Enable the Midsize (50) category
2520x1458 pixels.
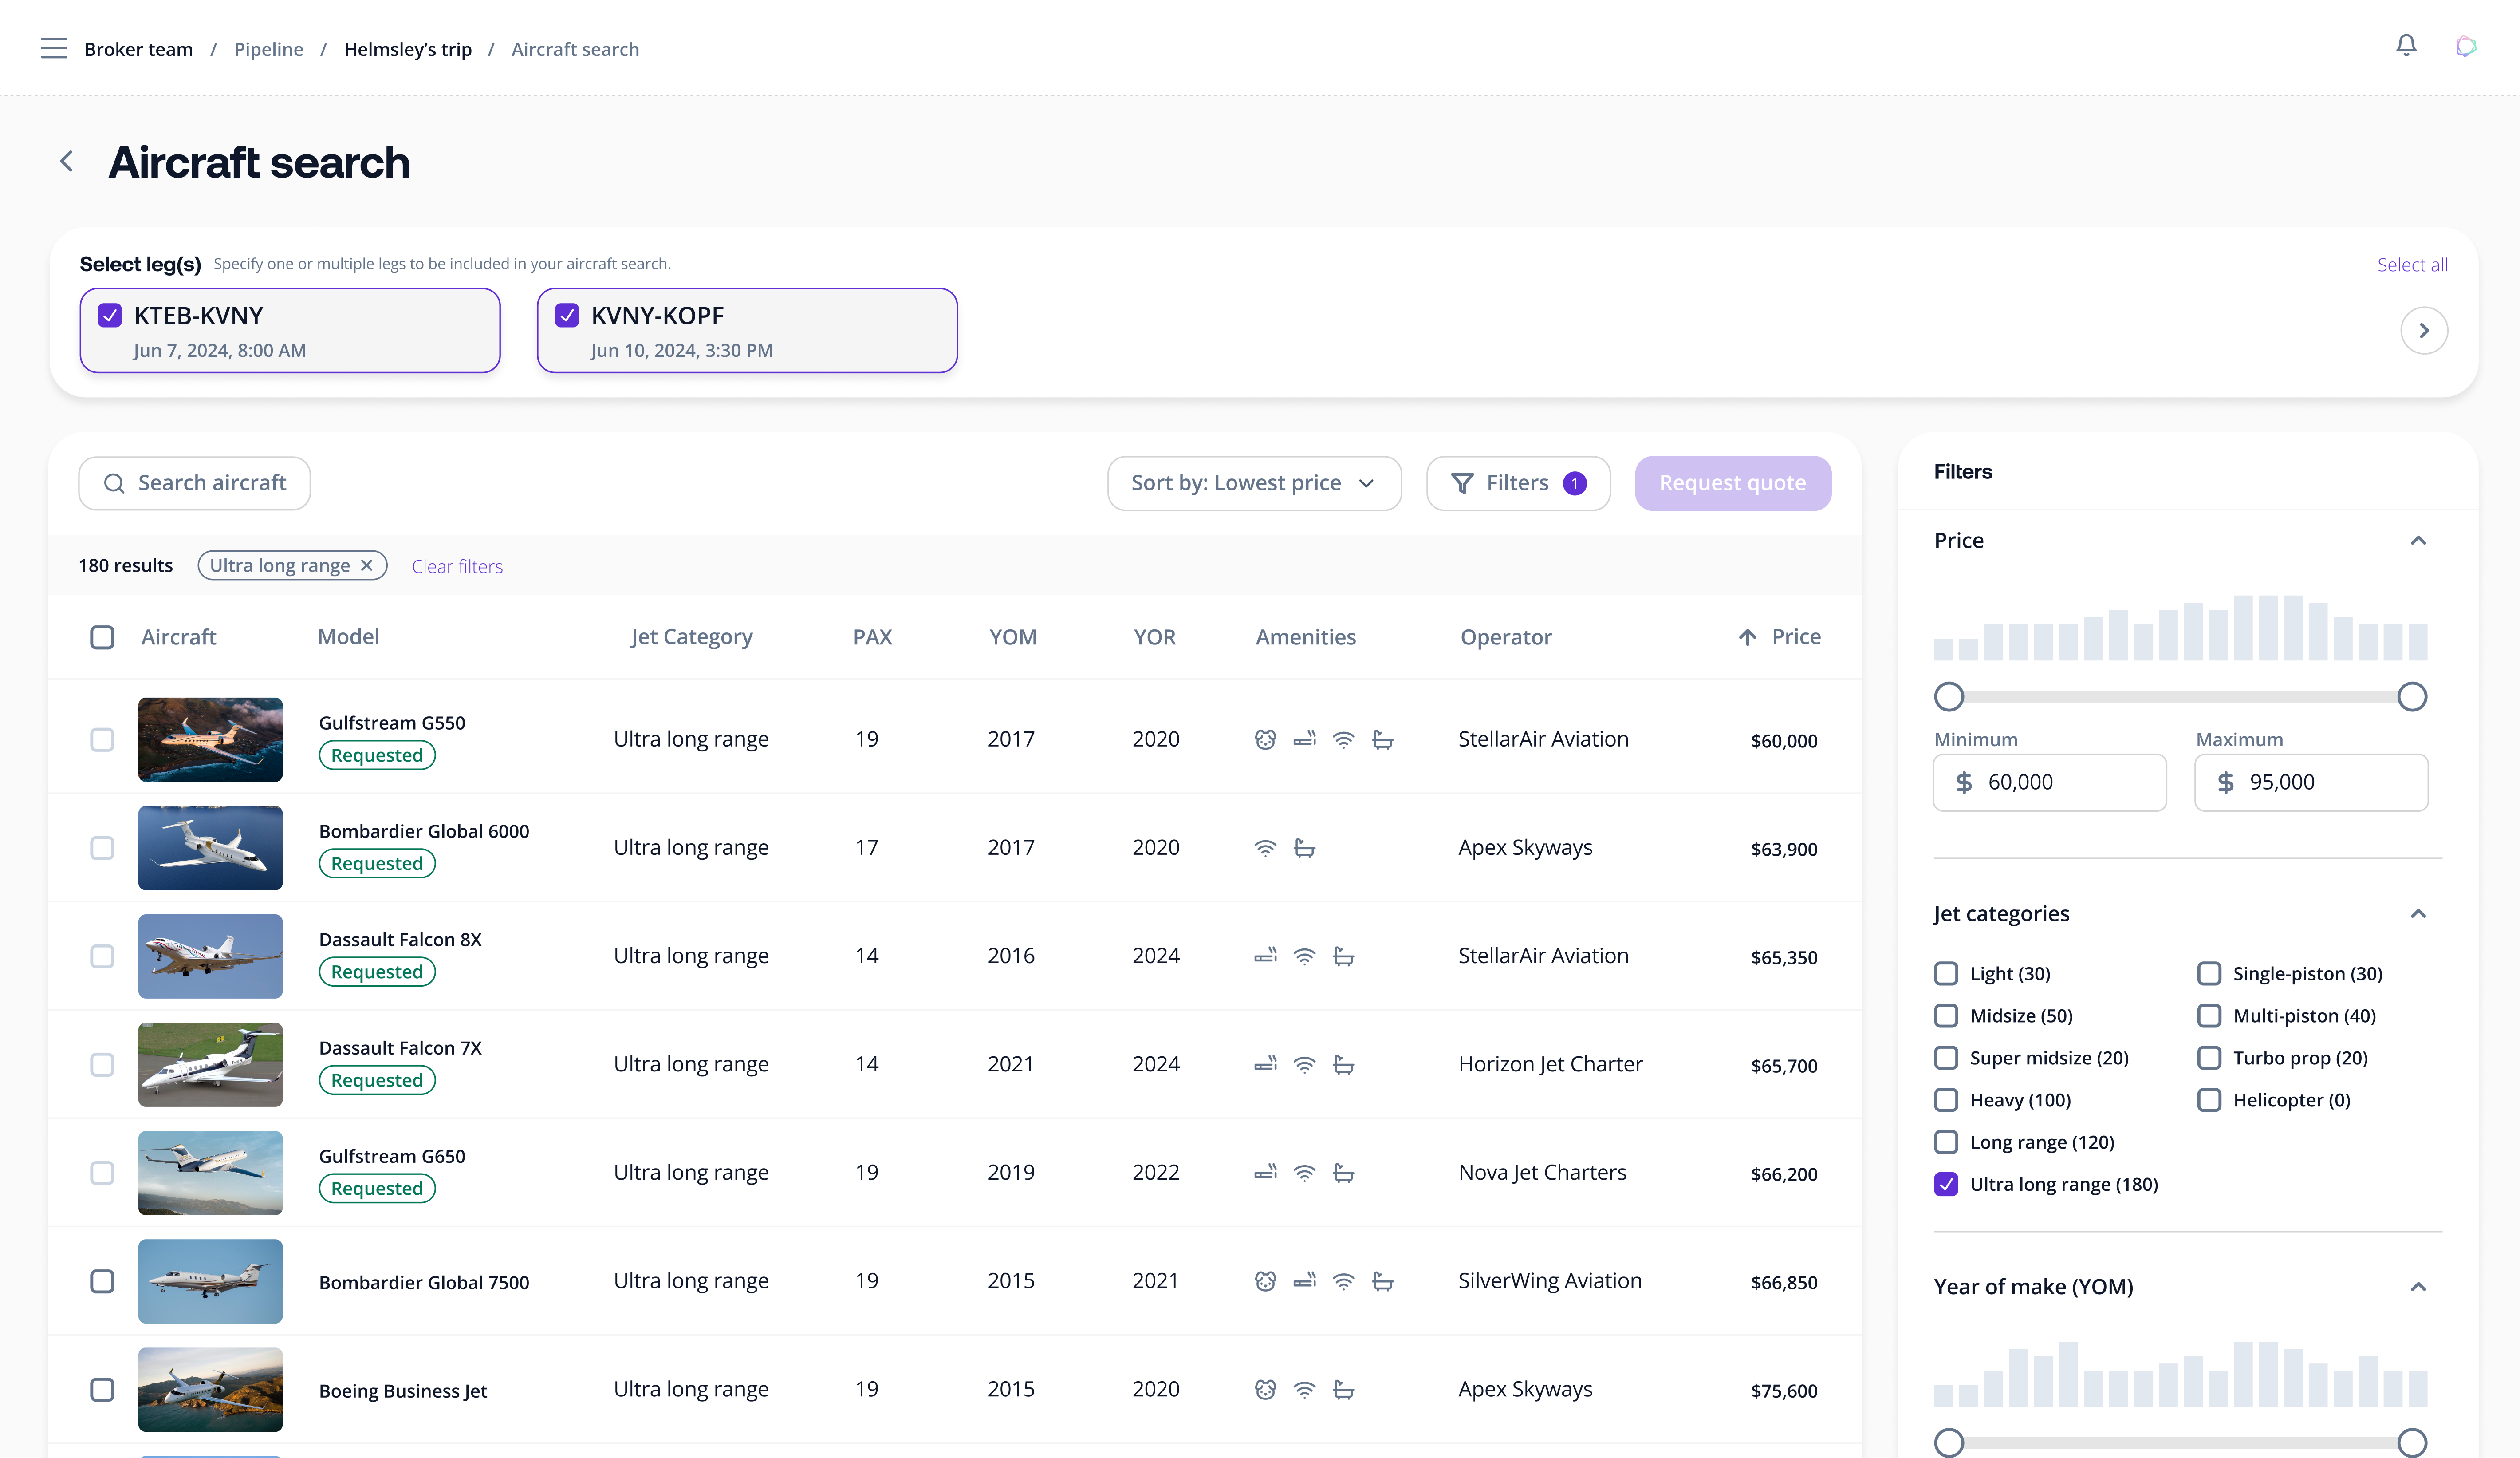click(x=1946, y=1015)
